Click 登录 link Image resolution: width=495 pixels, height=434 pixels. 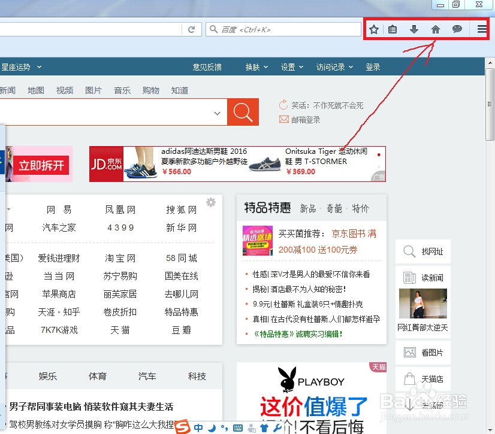[373, 67]
